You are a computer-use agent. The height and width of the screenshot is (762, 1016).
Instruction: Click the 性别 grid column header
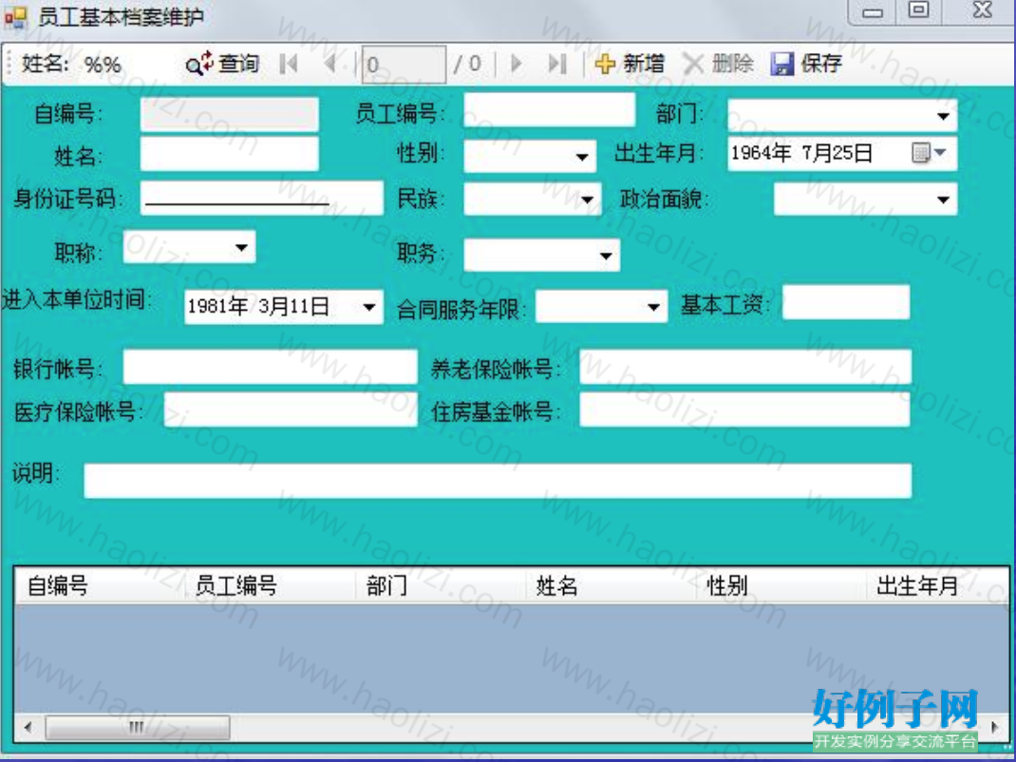tap(781, 586)
